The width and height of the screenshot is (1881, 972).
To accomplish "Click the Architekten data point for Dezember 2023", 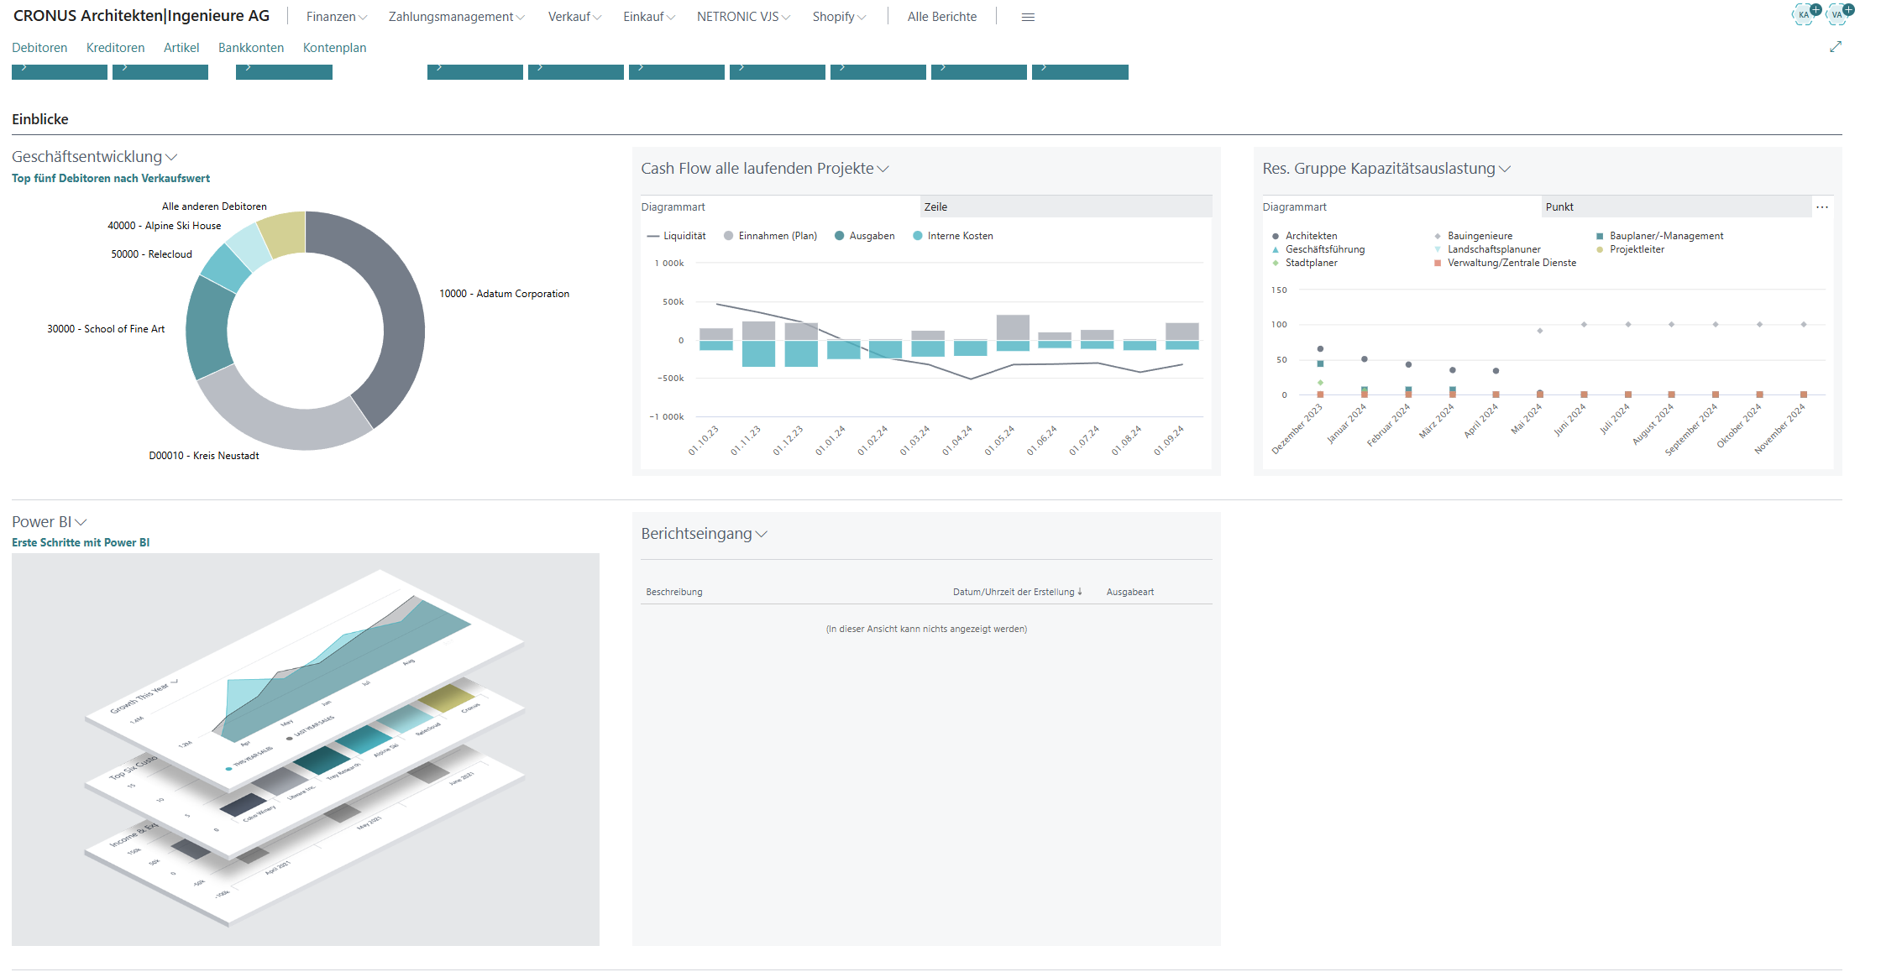I will 1320,348.
